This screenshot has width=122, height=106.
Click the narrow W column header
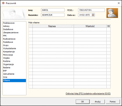(108, 26)
